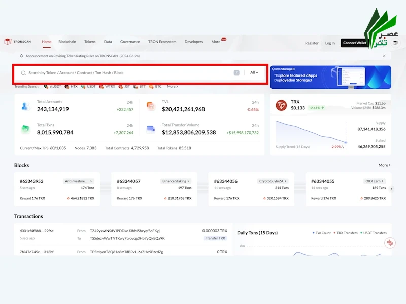Open Ant Investme... producer chevron

point(91,181)
